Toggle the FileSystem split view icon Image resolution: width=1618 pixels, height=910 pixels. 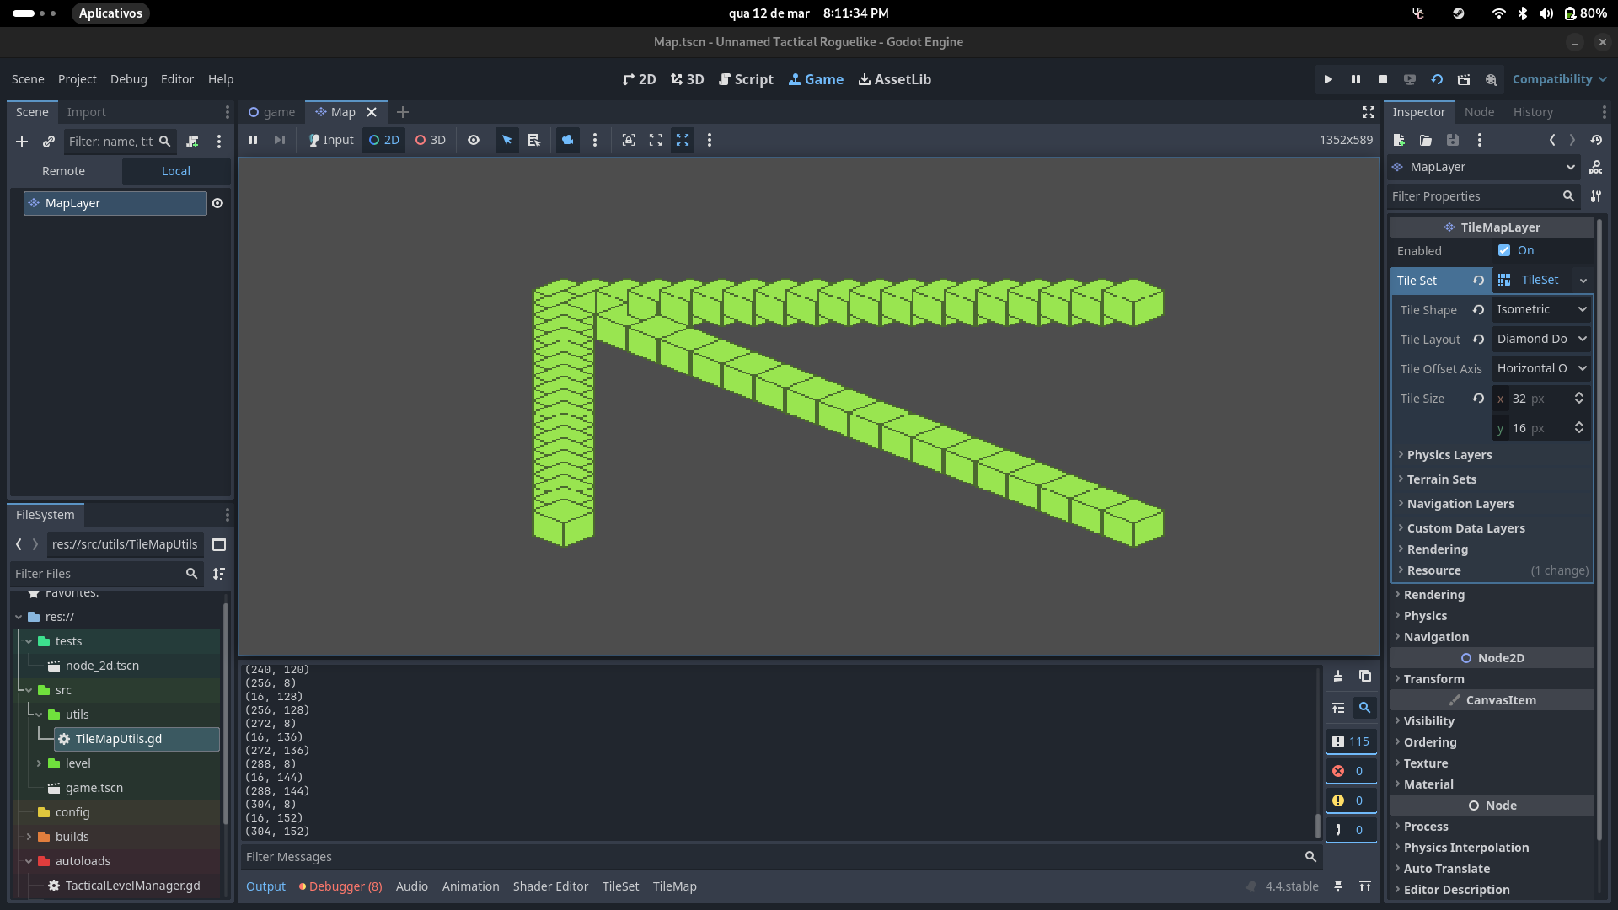click(219, 544)
